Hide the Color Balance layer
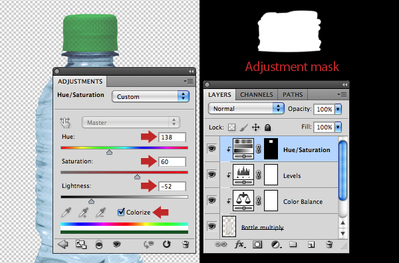The image size is (399, 263). 211,200
